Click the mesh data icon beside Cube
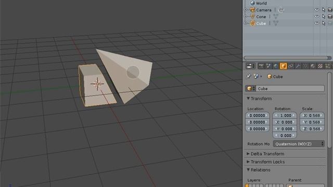The image size is (333, 187). [276, 23]
